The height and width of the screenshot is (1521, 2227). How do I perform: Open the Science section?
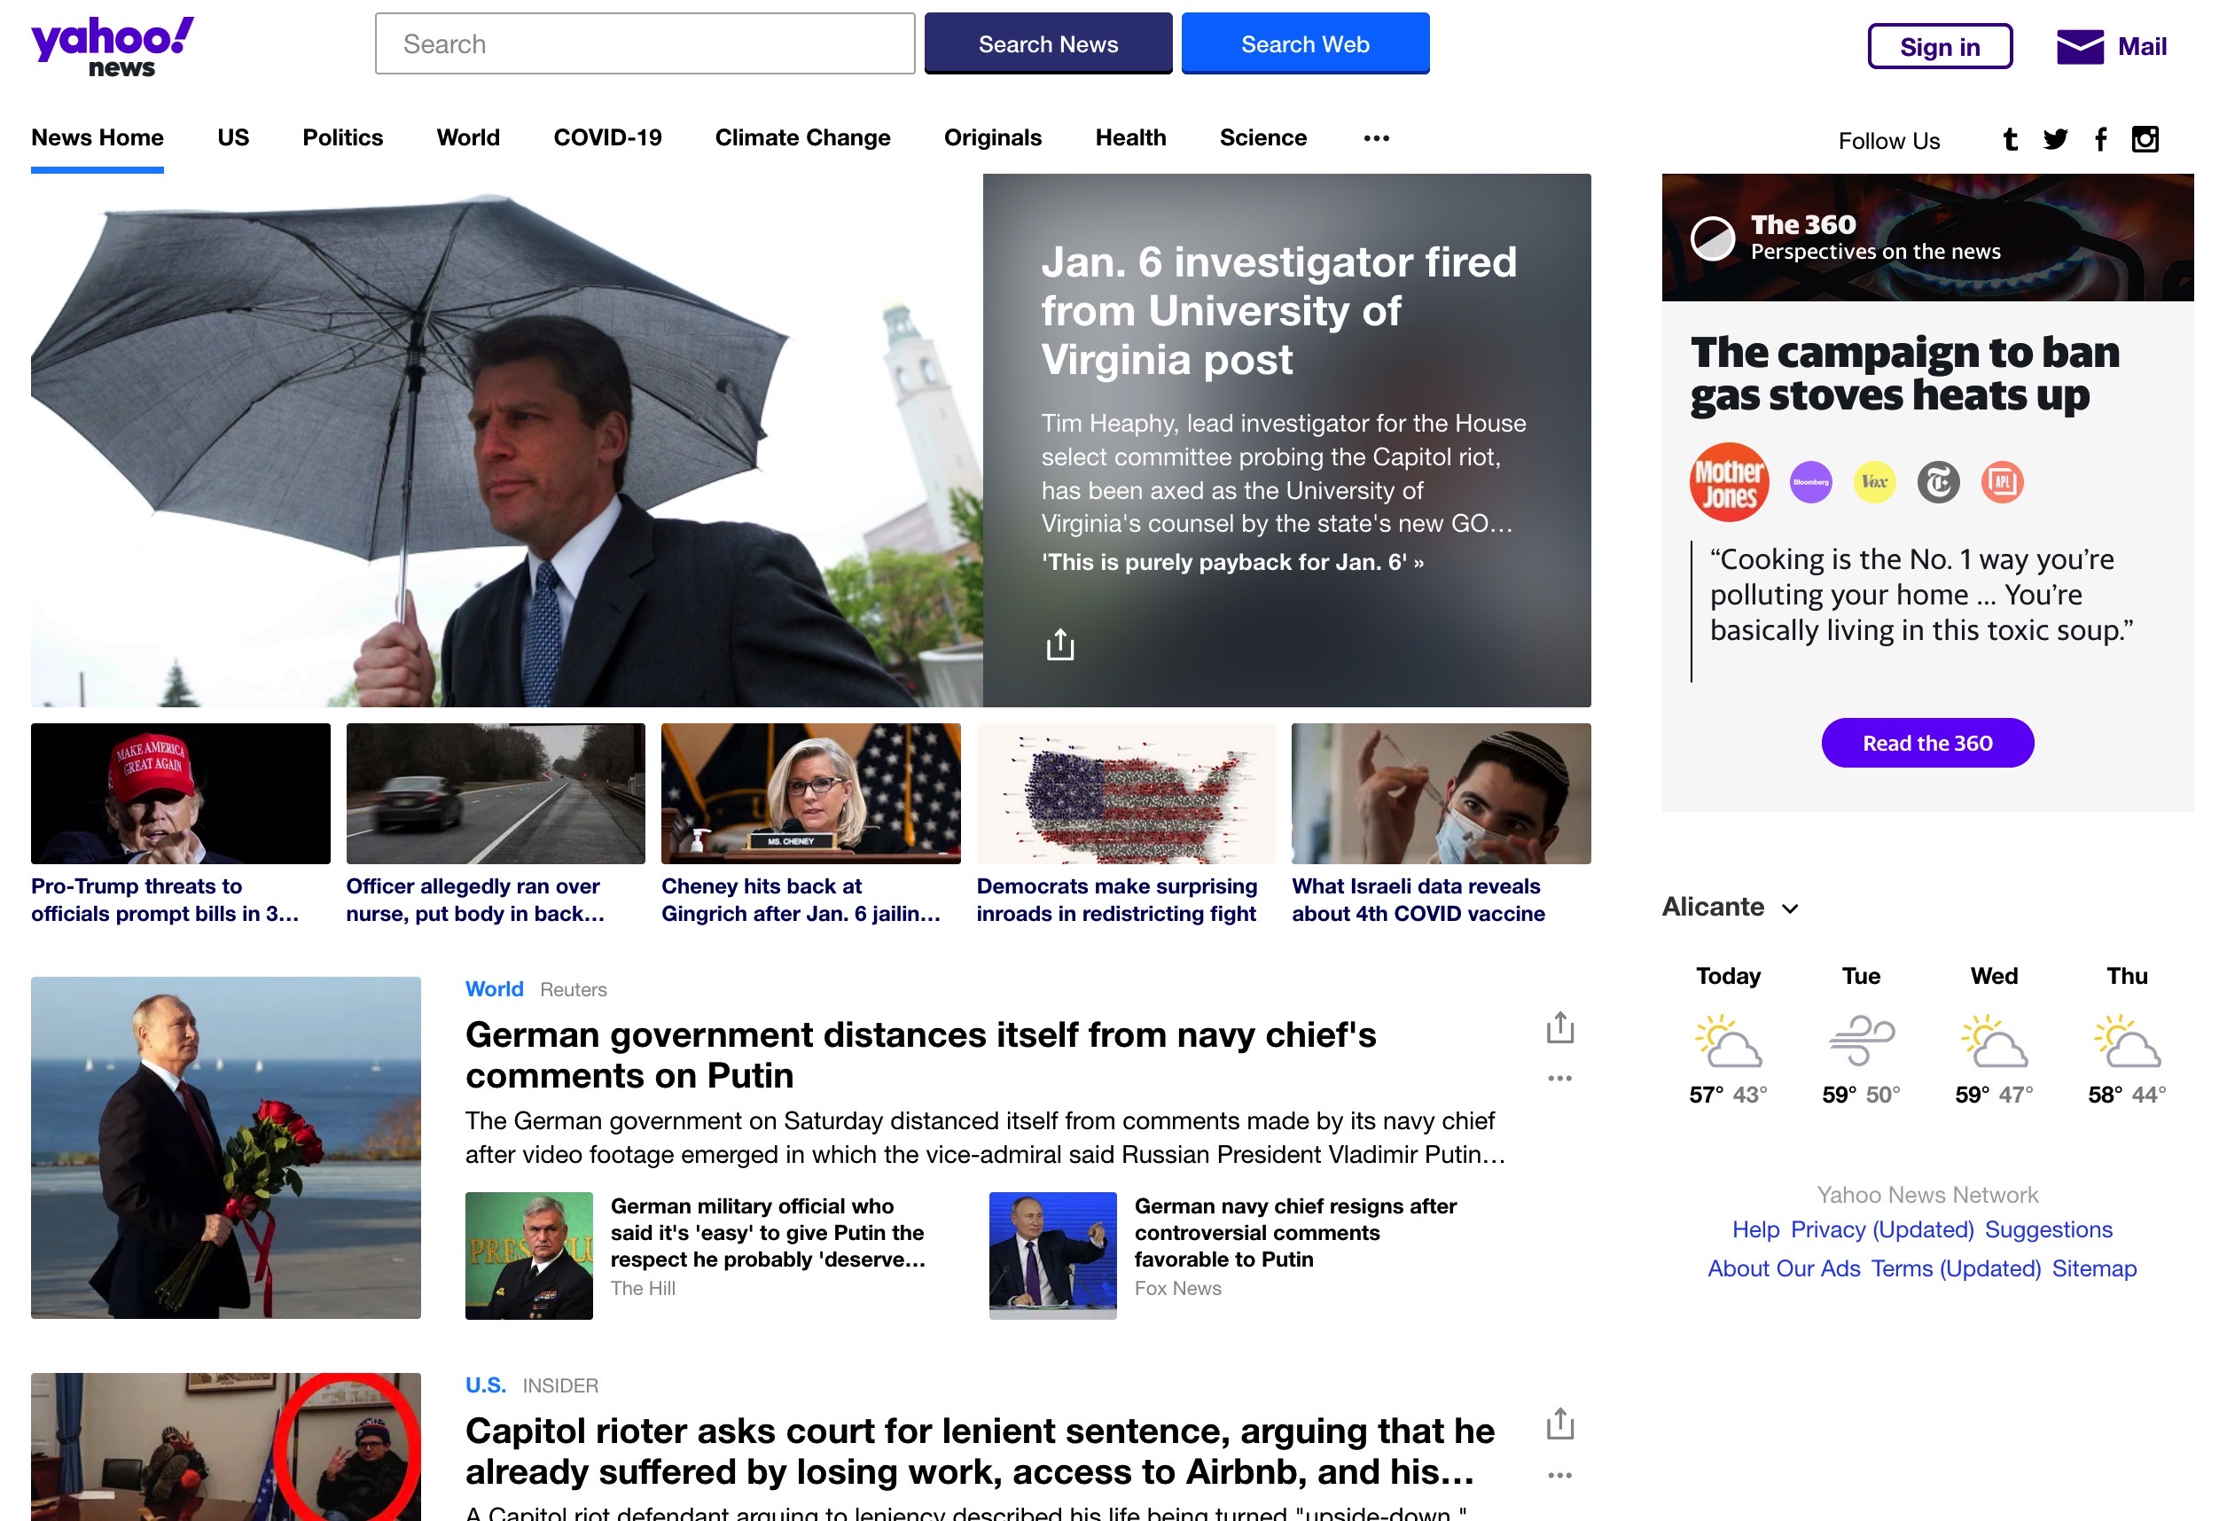(1262, 138)
